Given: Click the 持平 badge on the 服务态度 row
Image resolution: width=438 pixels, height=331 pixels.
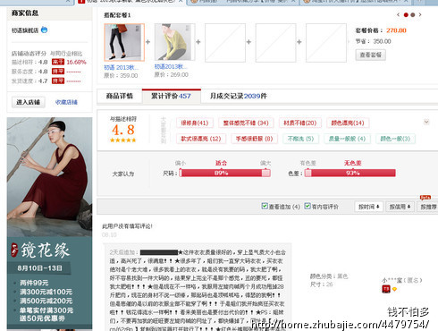Looking at the screenshot, I should tap(58, 72).
